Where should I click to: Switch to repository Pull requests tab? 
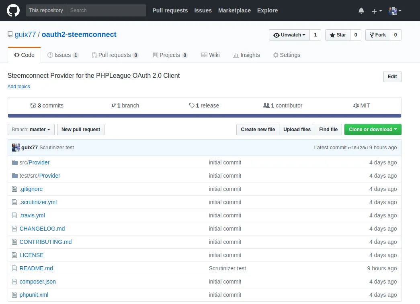[x=115, y=55]
